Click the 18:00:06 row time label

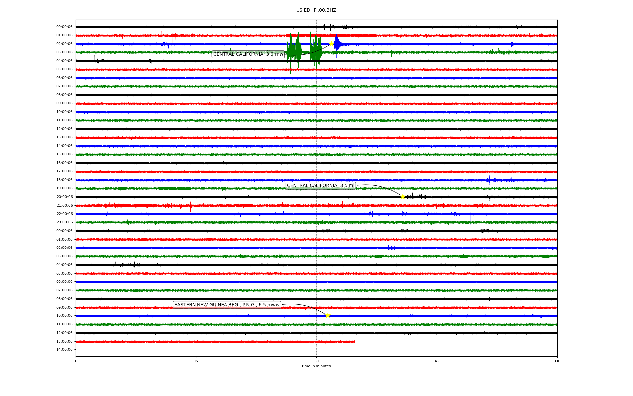coord(64,180)
